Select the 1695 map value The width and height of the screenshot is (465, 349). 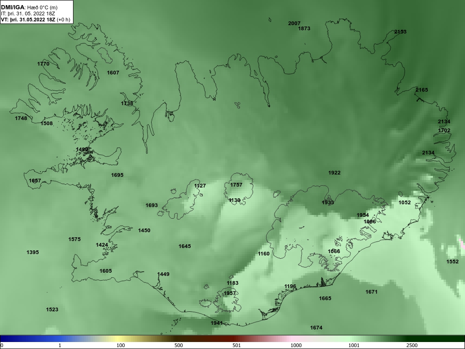click(x=117, y=175)
